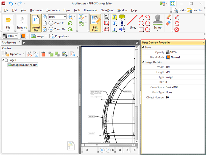This screenshot has width=206, height=155.
Task: Open the SharePoint menu
Action: pyautogui.click(x=107, y=10)
